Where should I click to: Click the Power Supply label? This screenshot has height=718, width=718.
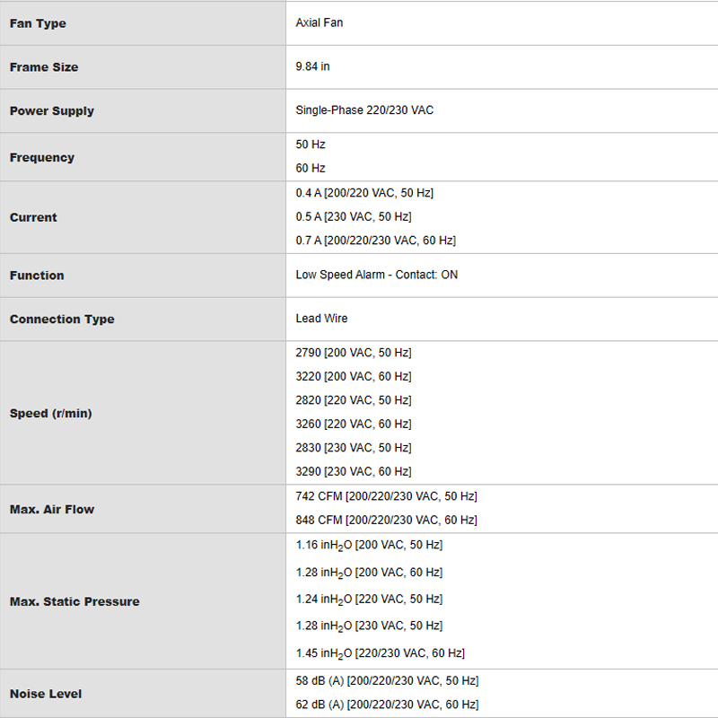[52, 110]
